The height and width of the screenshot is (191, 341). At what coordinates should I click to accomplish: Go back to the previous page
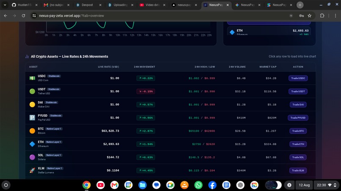pyautogui.click(x=5, y=16)
